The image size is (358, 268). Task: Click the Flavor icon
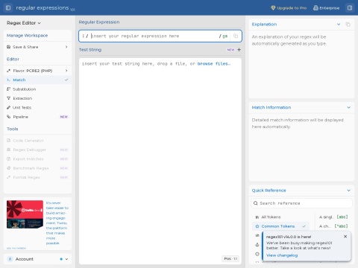point(8,71)
